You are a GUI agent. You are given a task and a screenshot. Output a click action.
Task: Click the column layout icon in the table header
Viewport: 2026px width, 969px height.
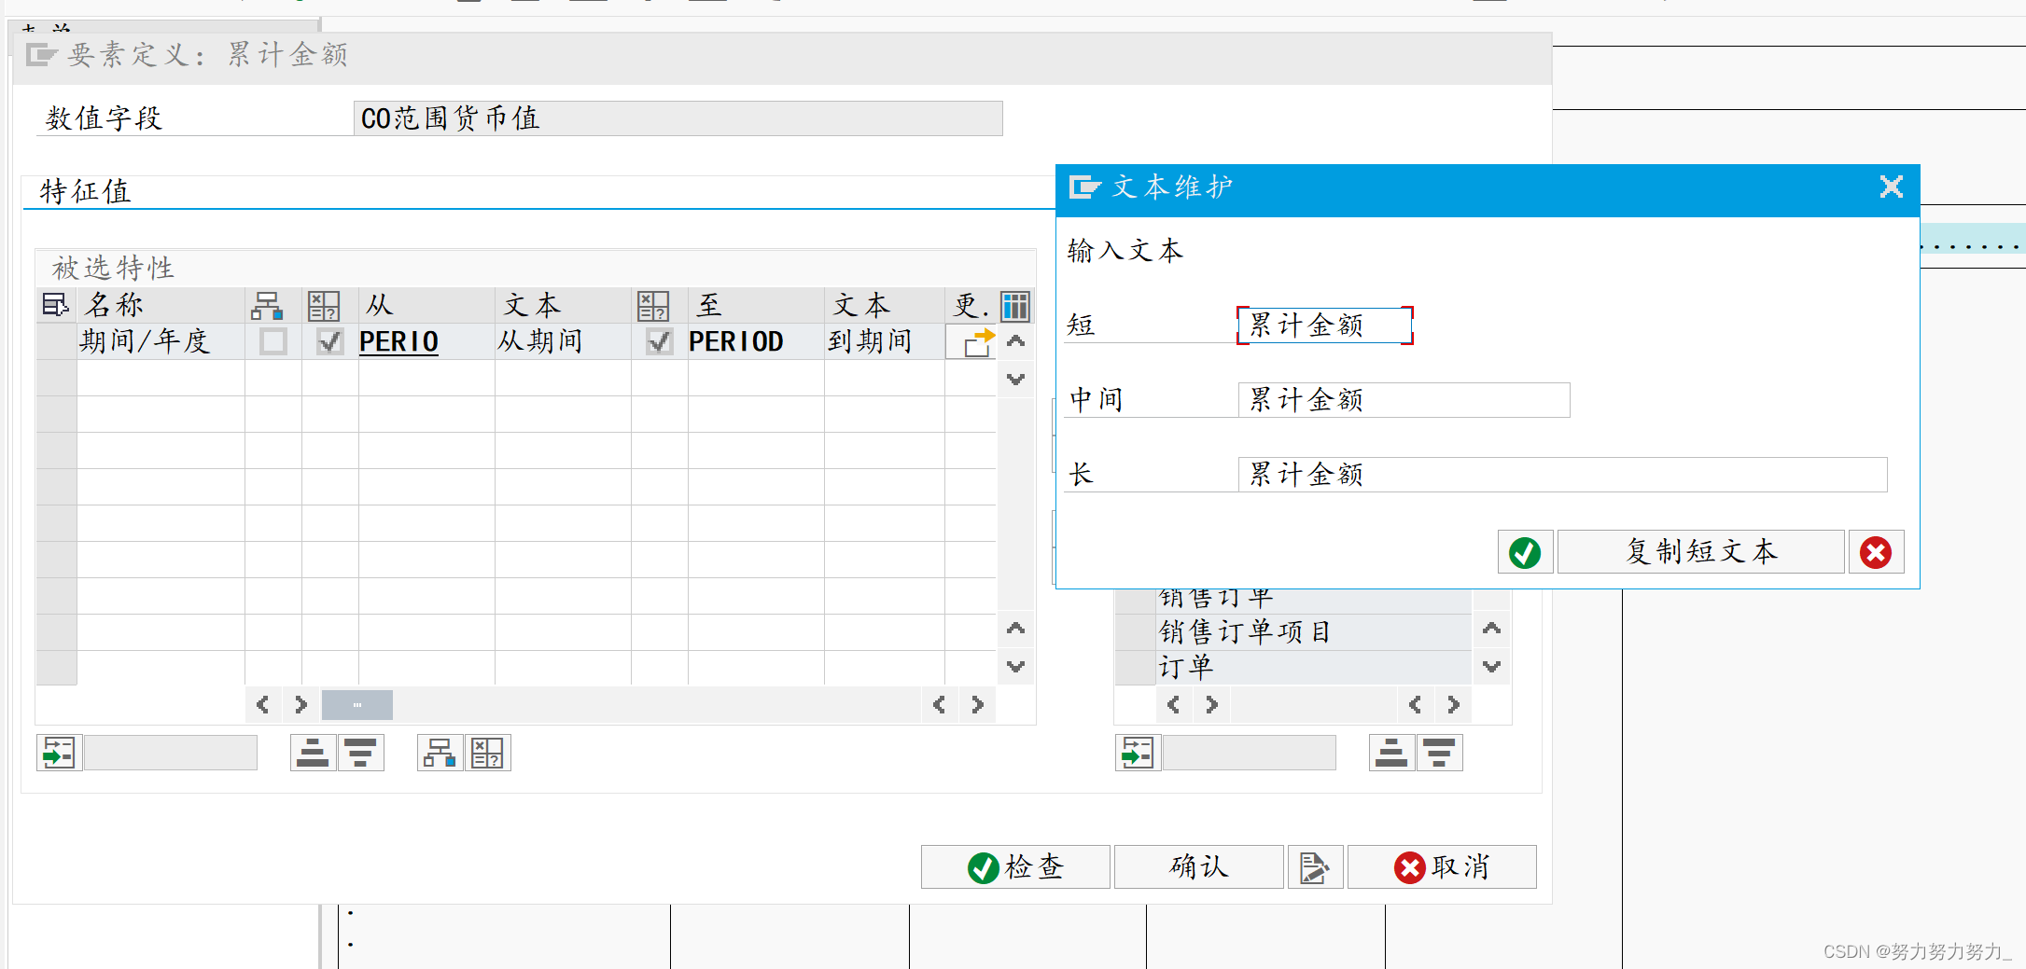point(1014,305)
